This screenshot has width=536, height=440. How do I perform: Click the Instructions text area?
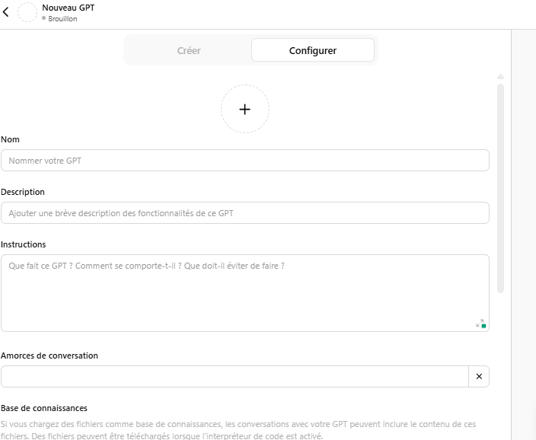tap(245, 293)
